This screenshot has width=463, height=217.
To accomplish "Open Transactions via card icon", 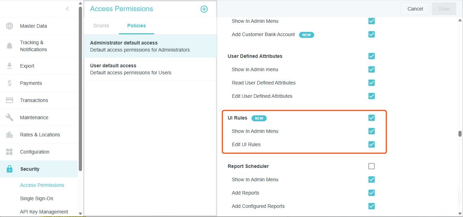I will 9,100.
